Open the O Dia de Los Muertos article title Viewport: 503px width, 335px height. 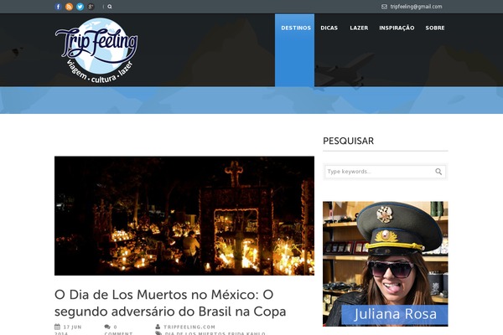point(170,303)
